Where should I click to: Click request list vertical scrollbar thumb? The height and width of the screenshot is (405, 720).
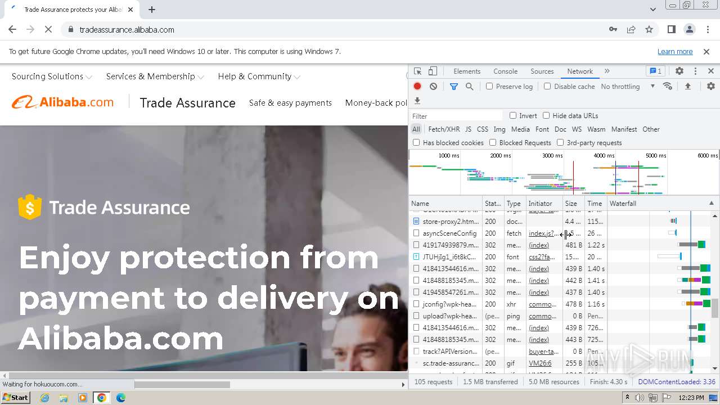(715, 308)
